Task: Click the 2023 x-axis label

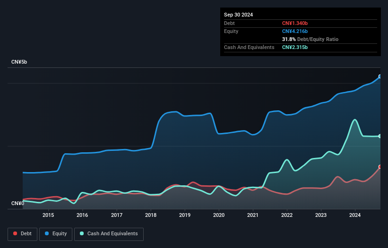Action: pos(321,215)
